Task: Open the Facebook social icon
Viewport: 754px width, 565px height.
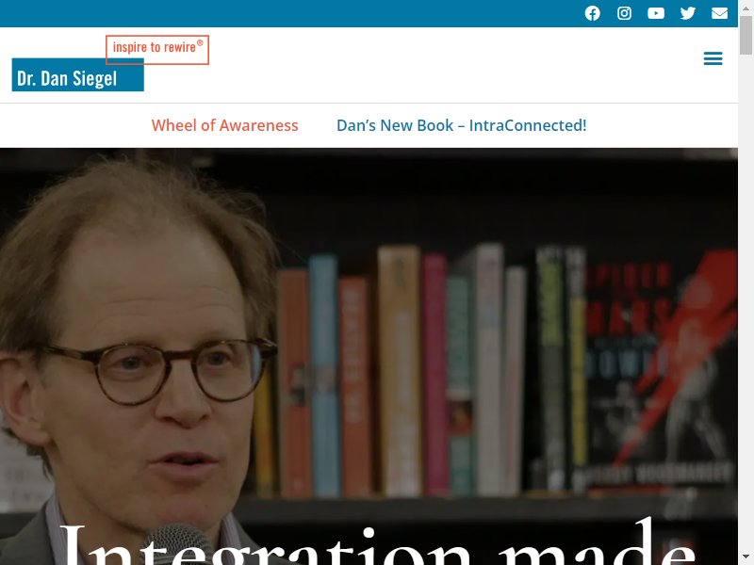Action: pos(592,13)
